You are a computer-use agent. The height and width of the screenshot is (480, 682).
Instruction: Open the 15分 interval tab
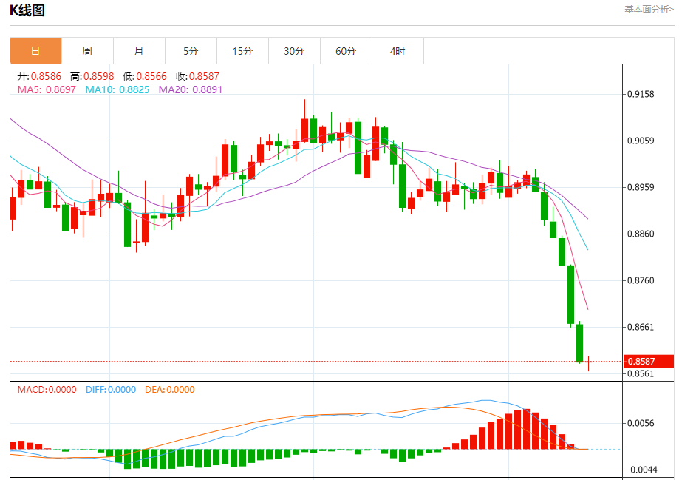coord(242,51)
